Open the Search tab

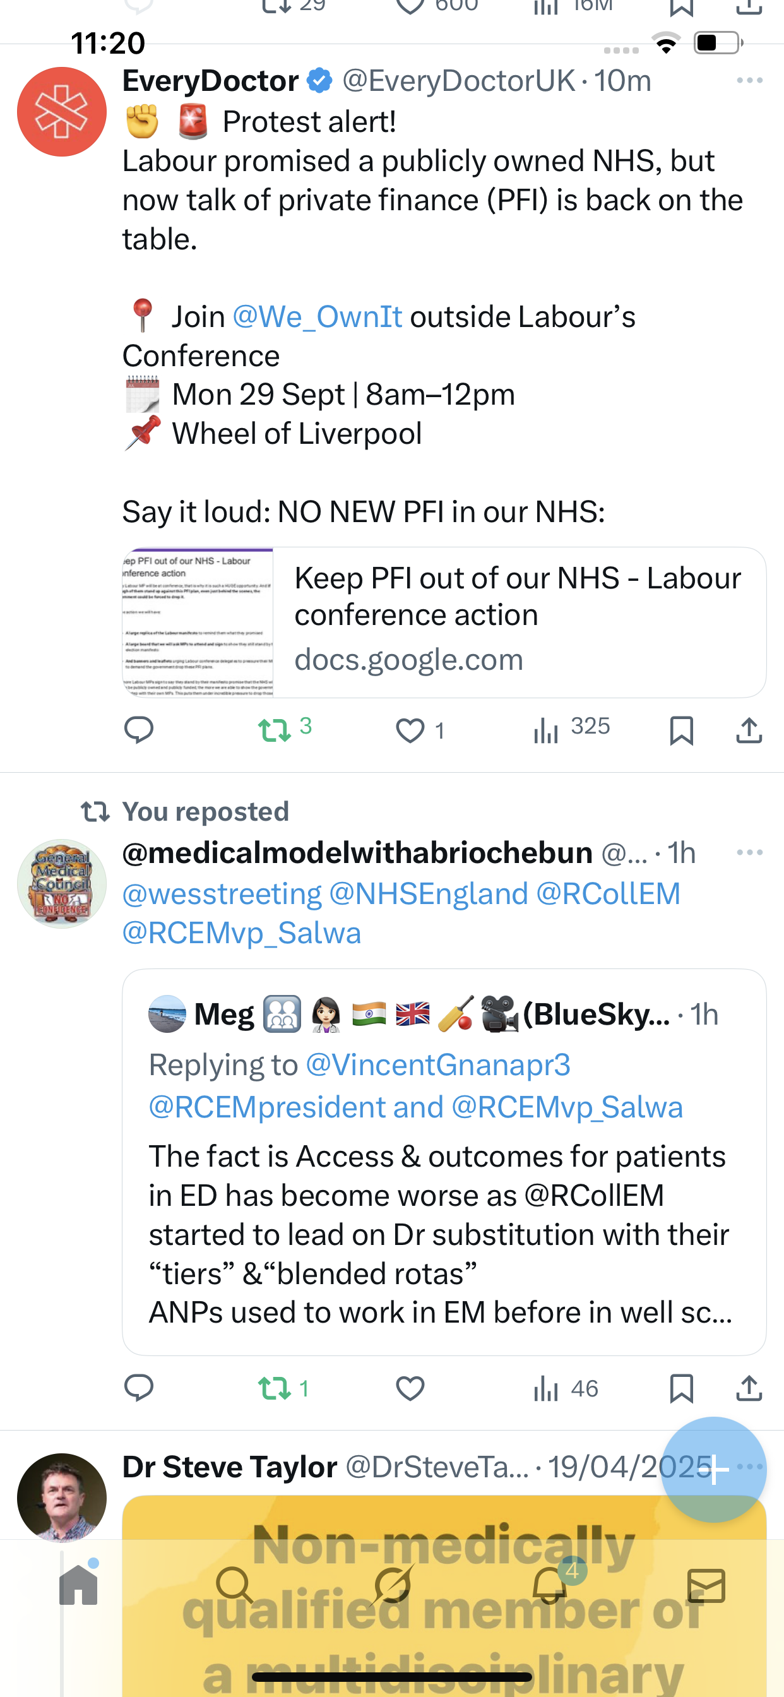235,1585
